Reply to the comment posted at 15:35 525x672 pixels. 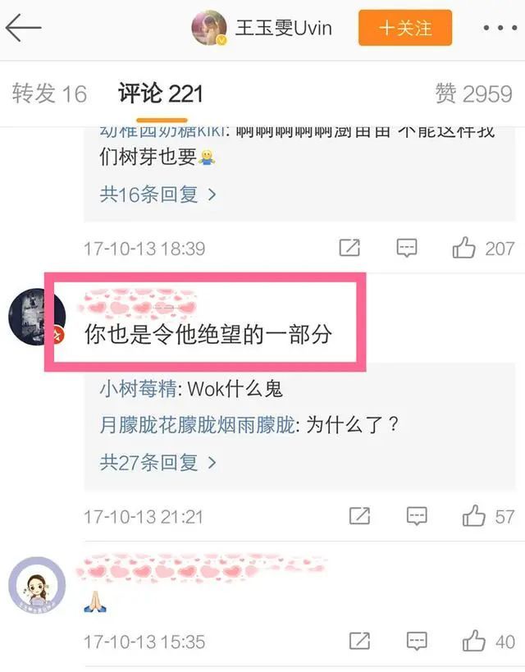click(417, 642)
